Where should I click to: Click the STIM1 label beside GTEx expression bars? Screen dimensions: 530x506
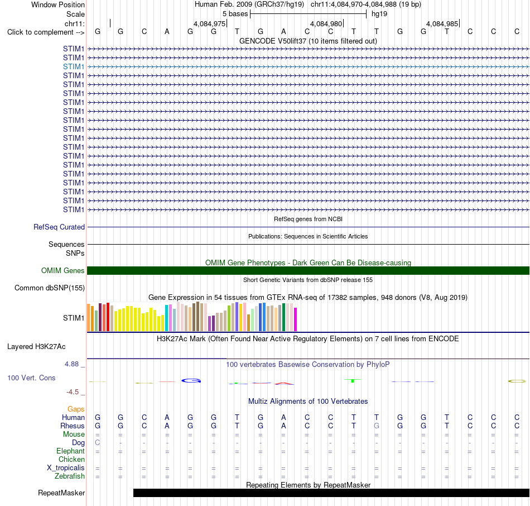pos(73,318)
